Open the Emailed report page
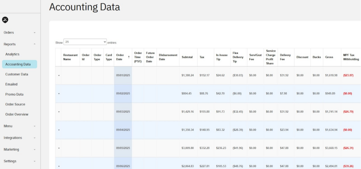Image resolution: width=361 pixels, height=169 pixels. (x=11, y=84)
